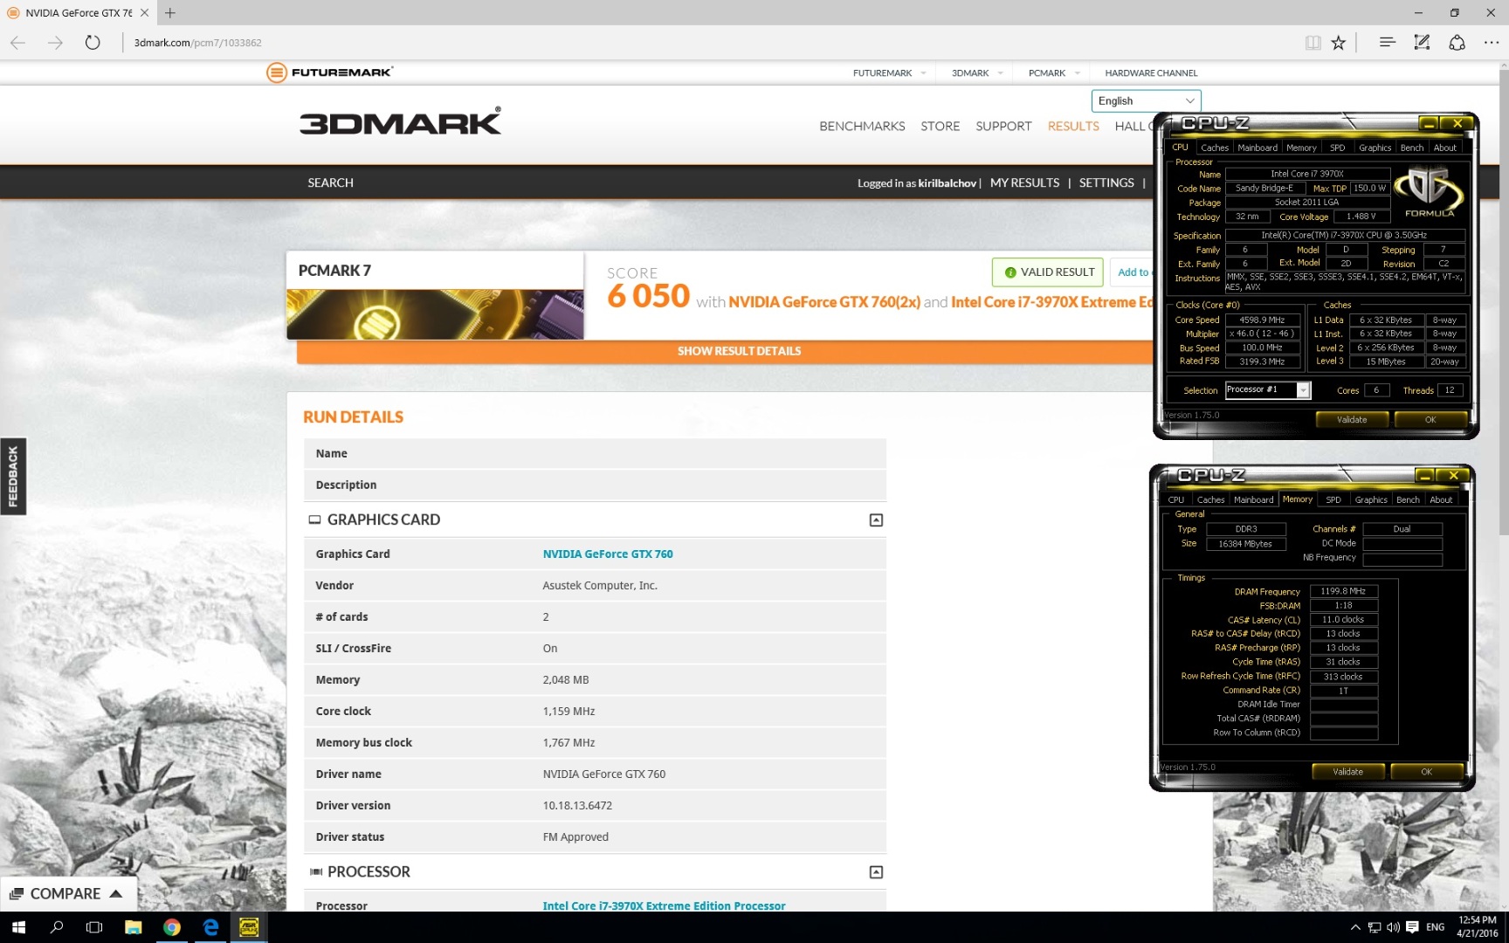
Task: Open volume icon in system tray
Action: tap(1394, 927)
